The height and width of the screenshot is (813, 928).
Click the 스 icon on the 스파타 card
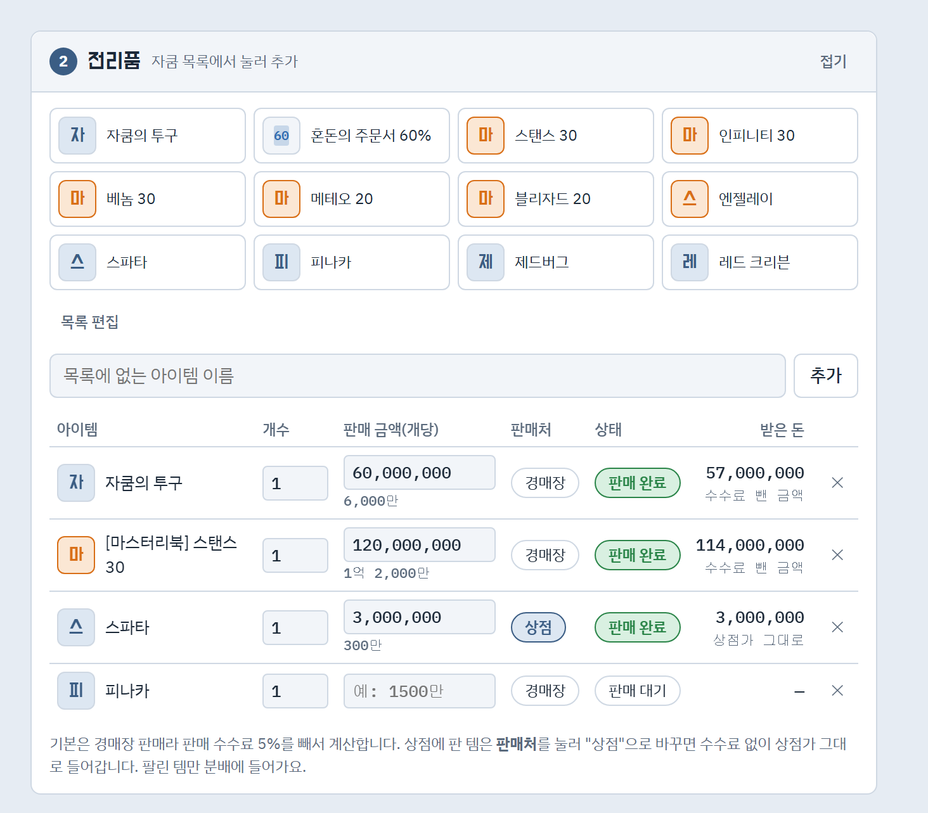(x=77, y=262)
